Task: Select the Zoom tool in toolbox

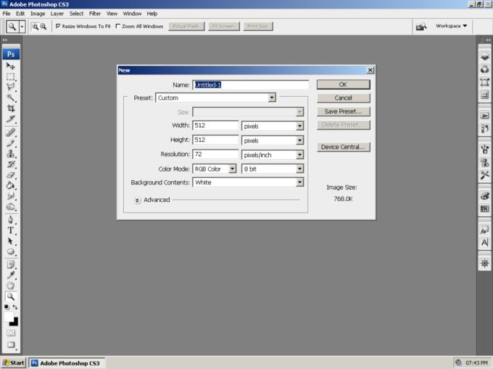Action: point(10,297)
